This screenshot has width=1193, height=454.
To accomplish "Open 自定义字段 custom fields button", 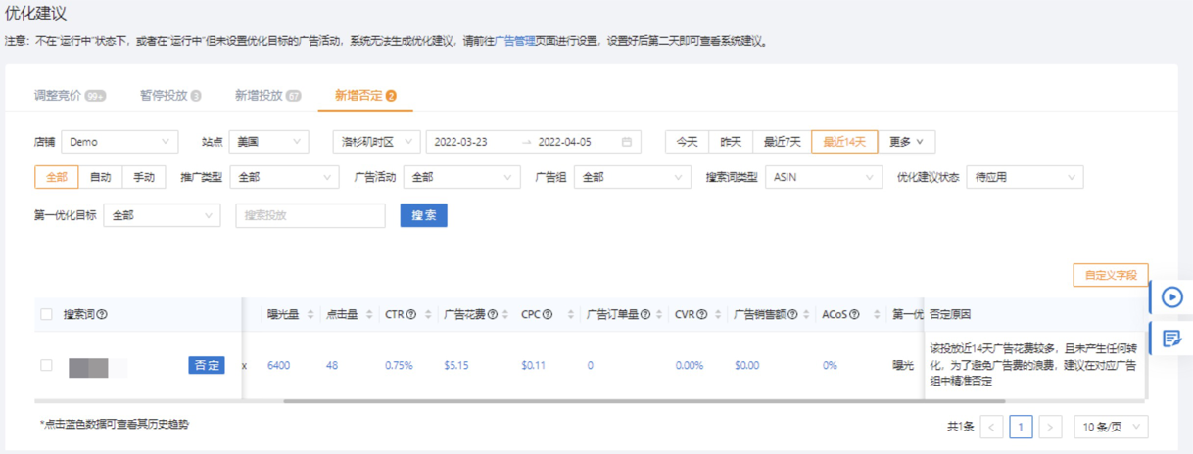I will click(x=1111, y=276).
